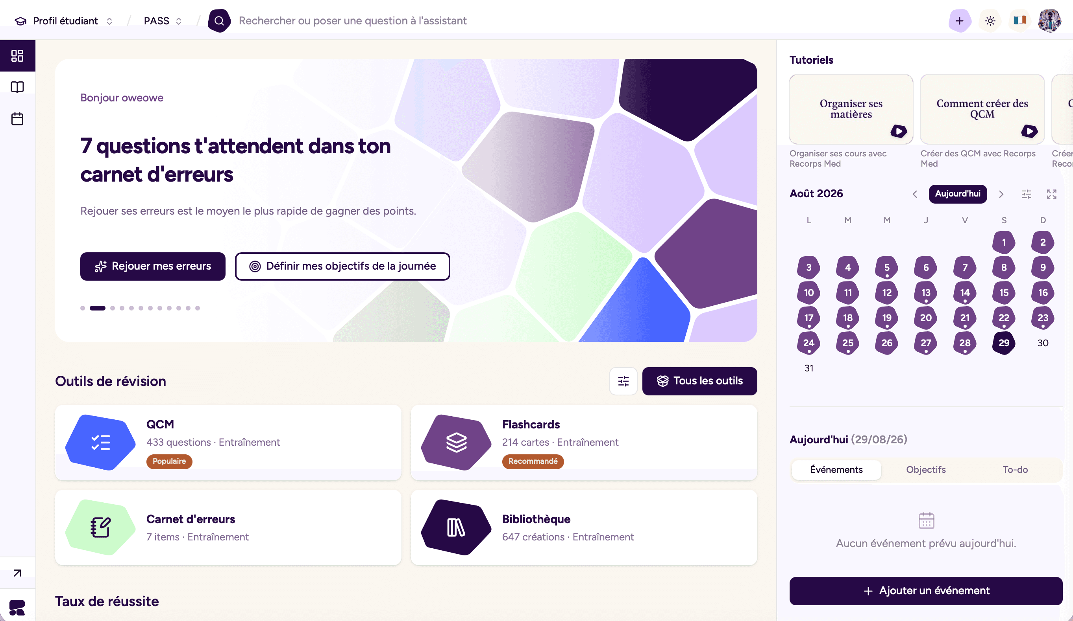Switch to the Objectifs tab
Screen dimensions: 1073x621
click(x=926, y=470)
